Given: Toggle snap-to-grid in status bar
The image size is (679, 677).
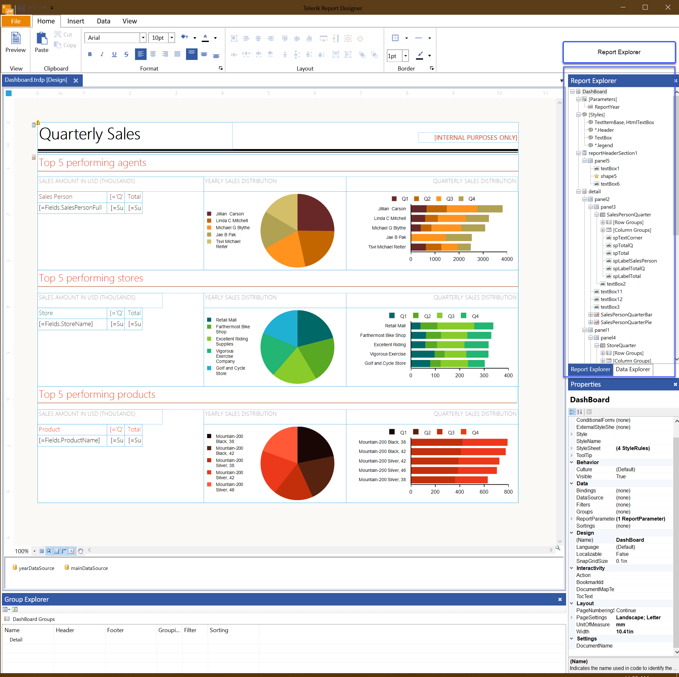Looking at the screenshot, I should pos(49,551).
